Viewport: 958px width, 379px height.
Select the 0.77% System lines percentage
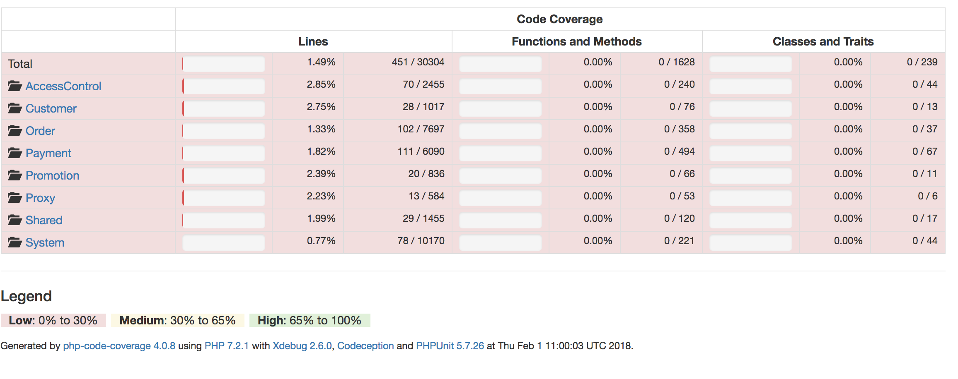point(321,241)
